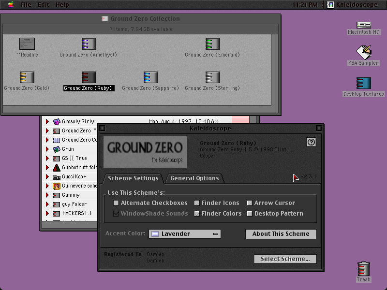387x290 pixels.
Task: Click the Ground Zero (Ruby) scheme icon
Action: (x=89, y=77)
